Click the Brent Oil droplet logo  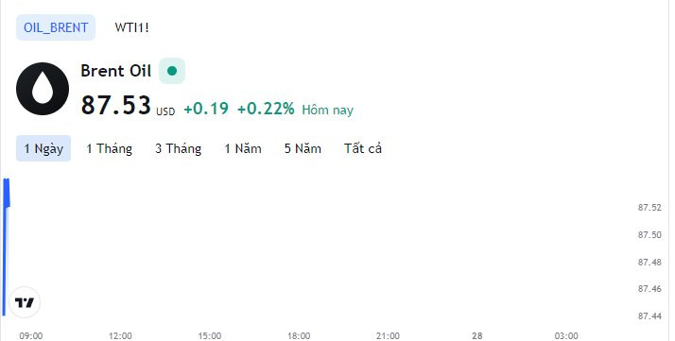pos(43,89)
